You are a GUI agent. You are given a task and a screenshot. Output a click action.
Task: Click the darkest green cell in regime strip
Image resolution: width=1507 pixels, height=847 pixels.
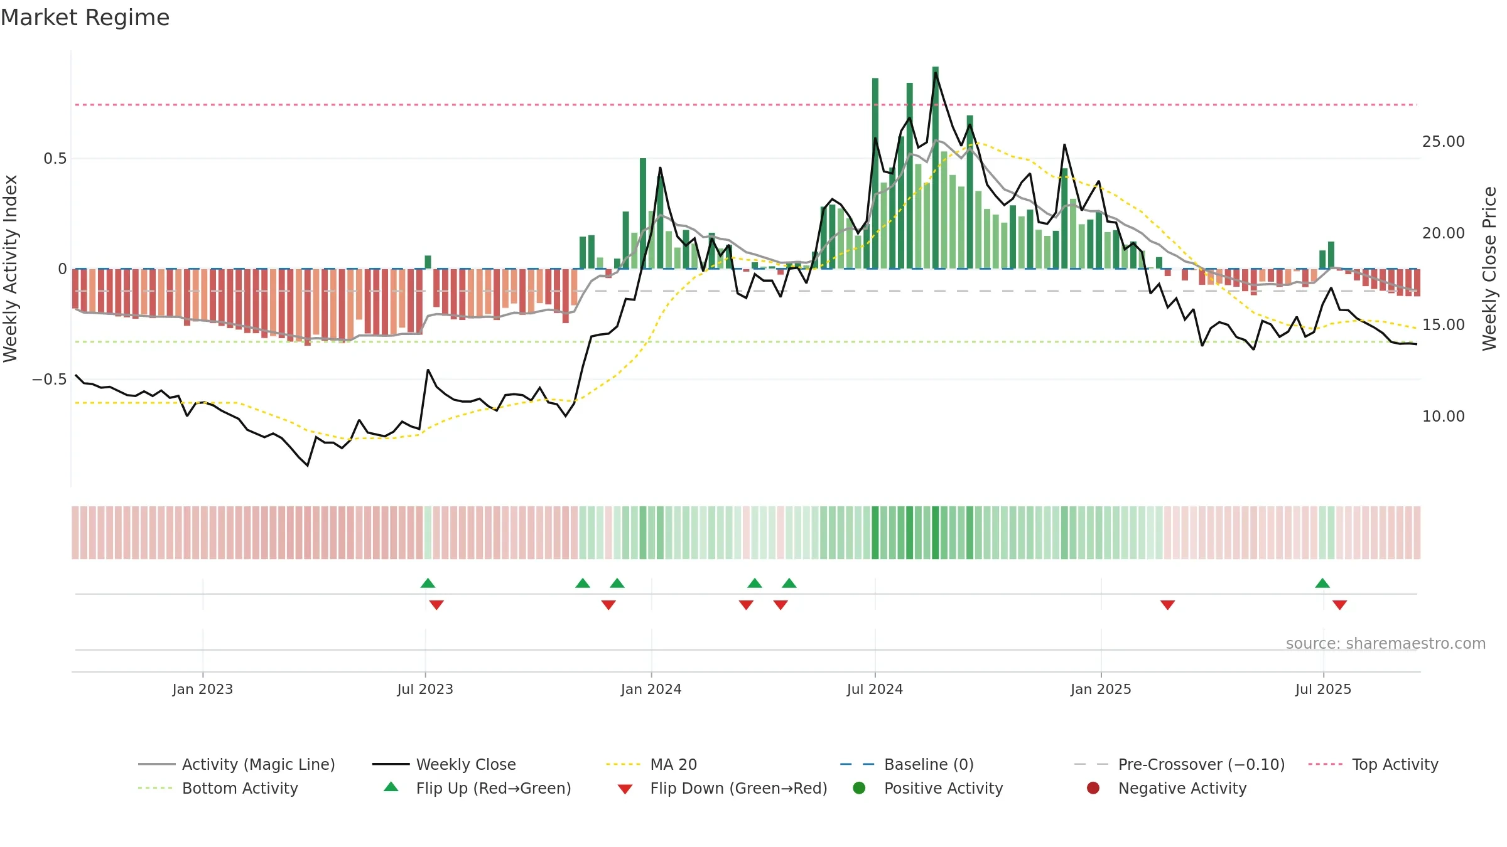[936, 533]
